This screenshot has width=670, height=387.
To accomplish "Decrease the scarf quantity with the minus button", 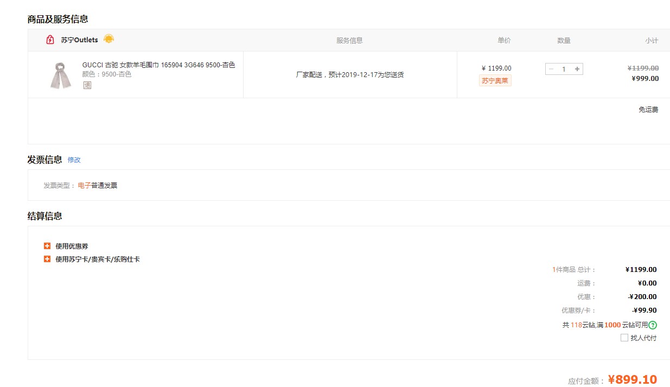I will (551, 69).
